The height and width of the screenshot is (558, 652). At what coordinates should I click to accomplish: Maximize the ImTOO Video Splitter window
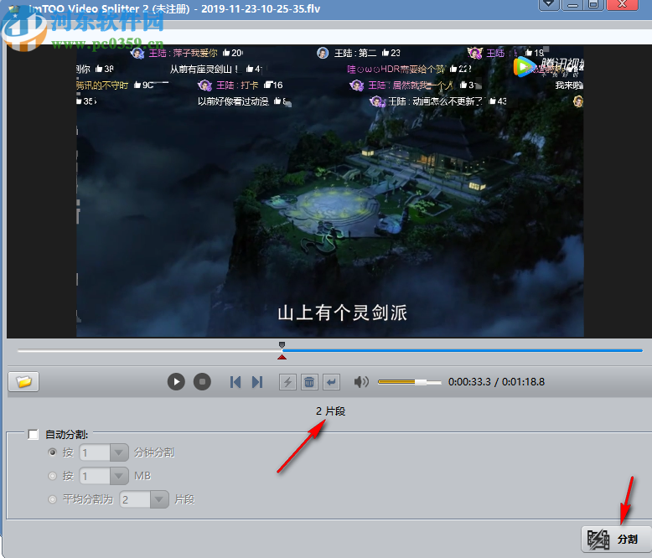click(x=593, y=4)
